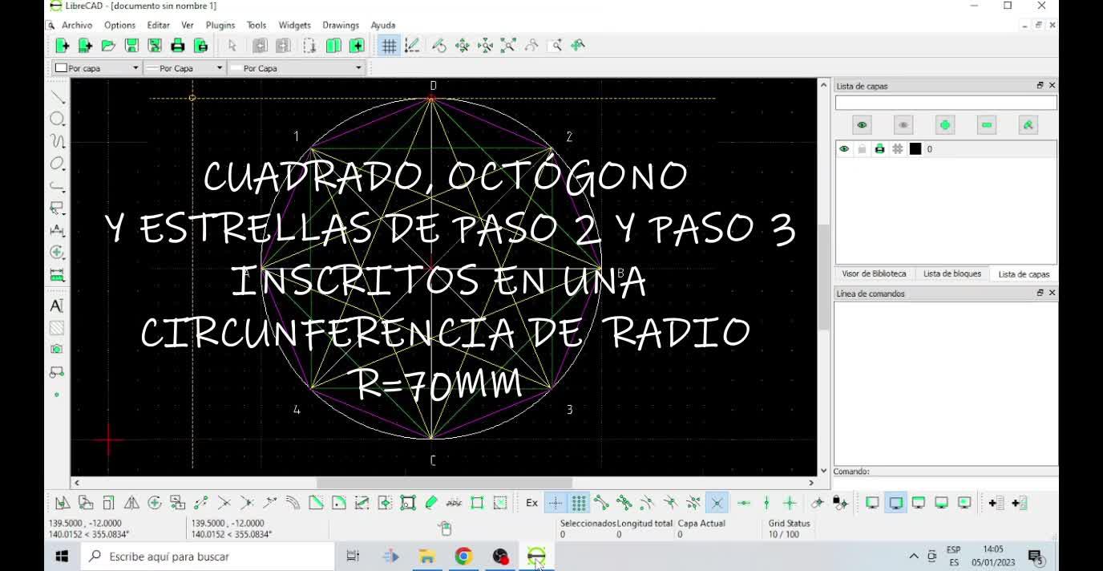This screenshot has height=571, width=1103.
Task: Open the line width 'Por Capa' dropdown
Action: (x=184, y=68)
